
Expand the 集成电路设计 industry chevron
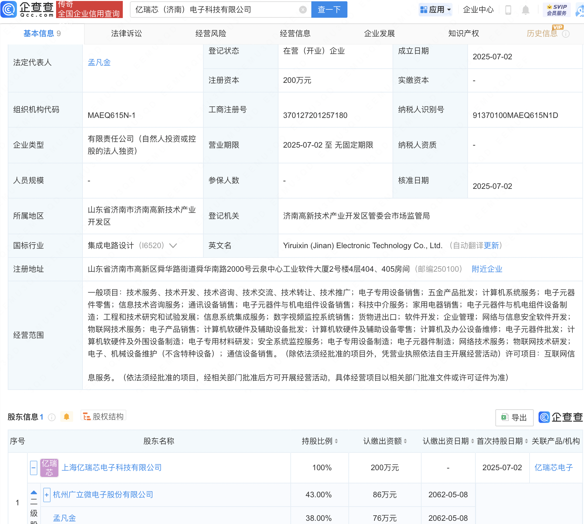(173, 246)
